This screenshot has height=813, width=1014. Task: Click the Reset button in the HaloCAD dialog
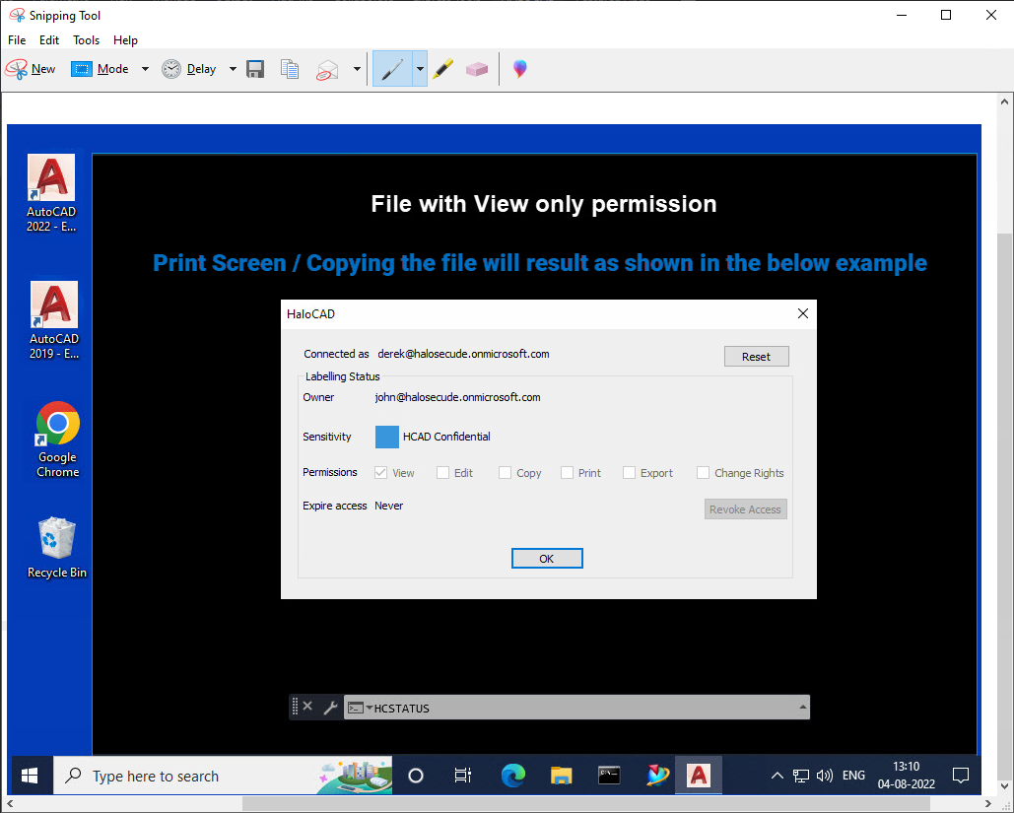[x=756, y=357]
